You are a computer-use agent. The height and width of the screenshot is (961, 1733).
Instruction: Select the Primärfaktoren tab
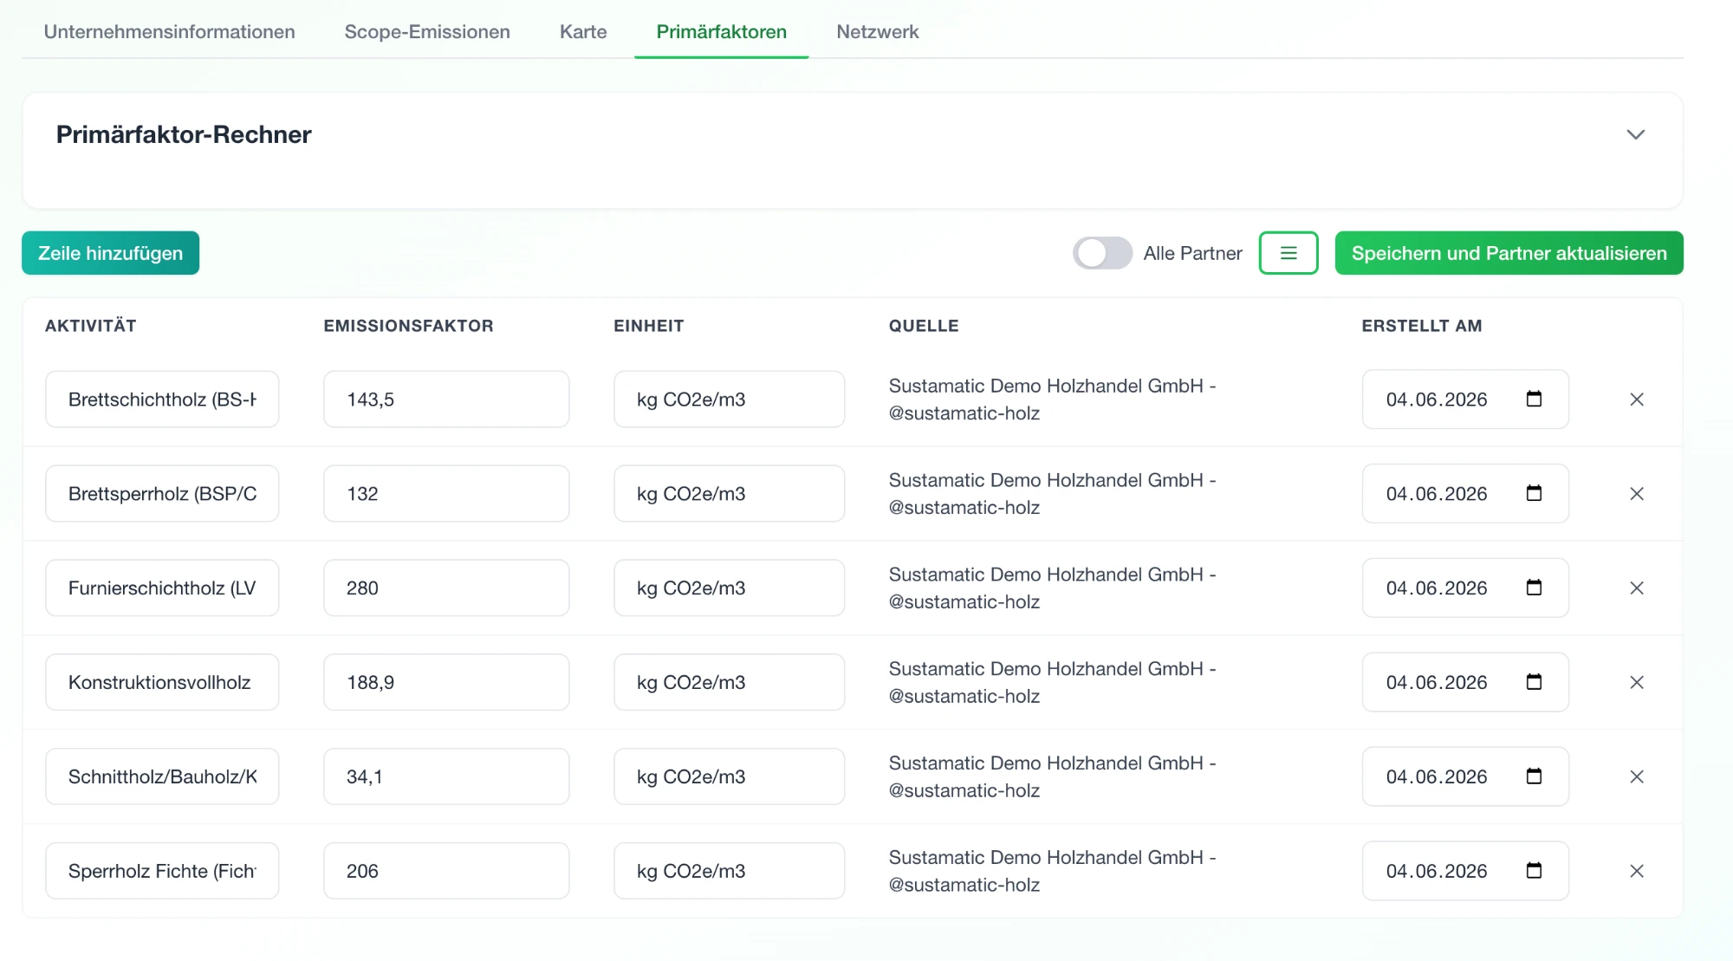coord(722,32)
